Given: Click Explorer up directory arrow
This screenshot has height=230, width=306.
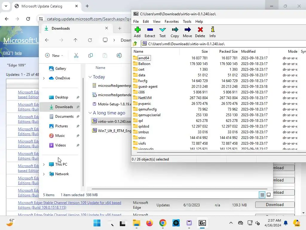Looking at the screenshot, I should [76, 40].
